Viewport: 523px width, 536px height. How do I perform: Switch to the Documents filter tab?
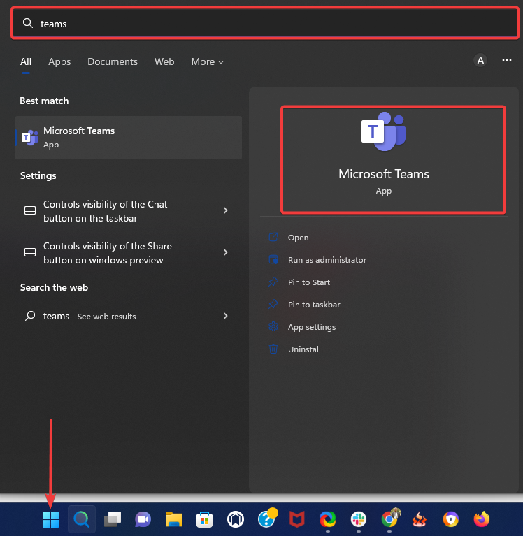[113, 62]
